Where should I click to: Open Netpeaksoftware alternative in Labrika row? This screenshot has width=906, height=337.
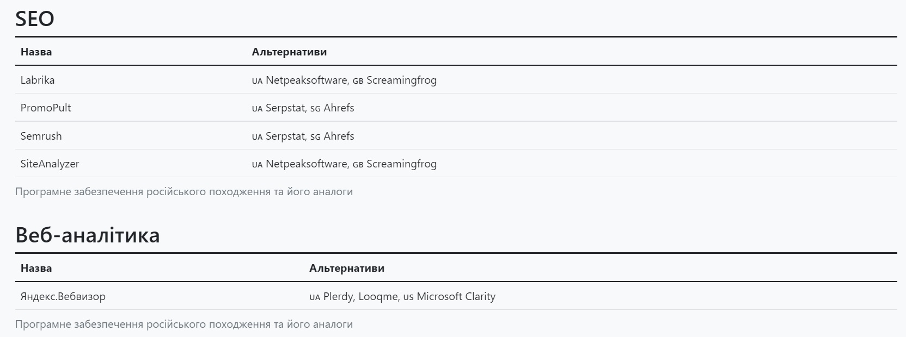[x=307, y=80]
